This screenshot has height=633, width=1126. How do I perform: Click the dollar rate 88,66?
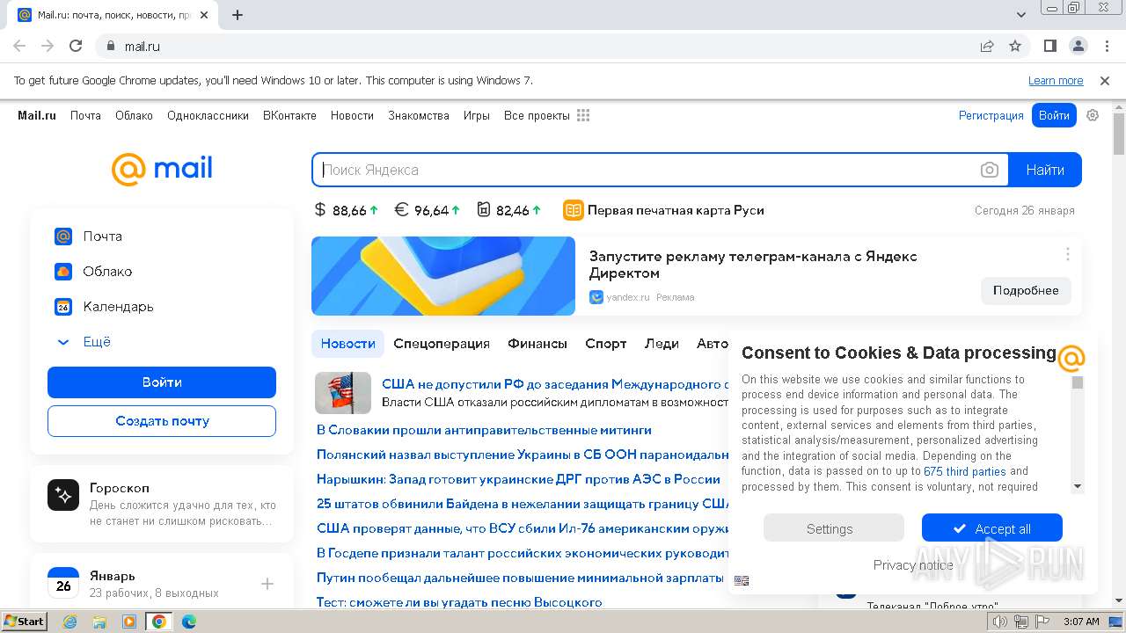(x=347, y=210)
